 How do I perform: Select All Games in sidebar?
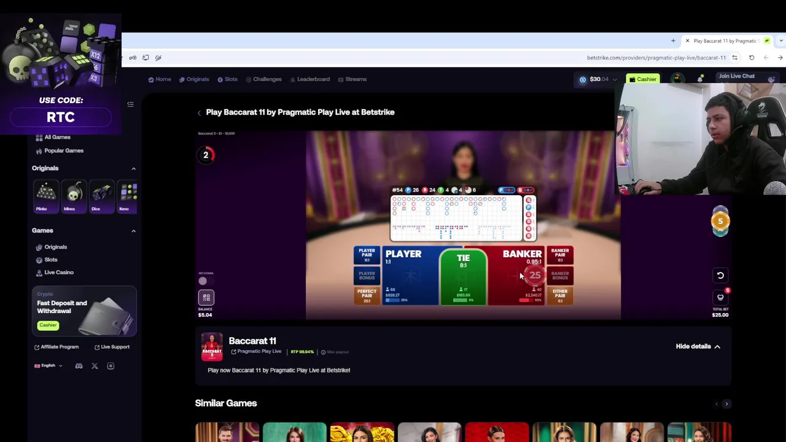tap(53, 138)
